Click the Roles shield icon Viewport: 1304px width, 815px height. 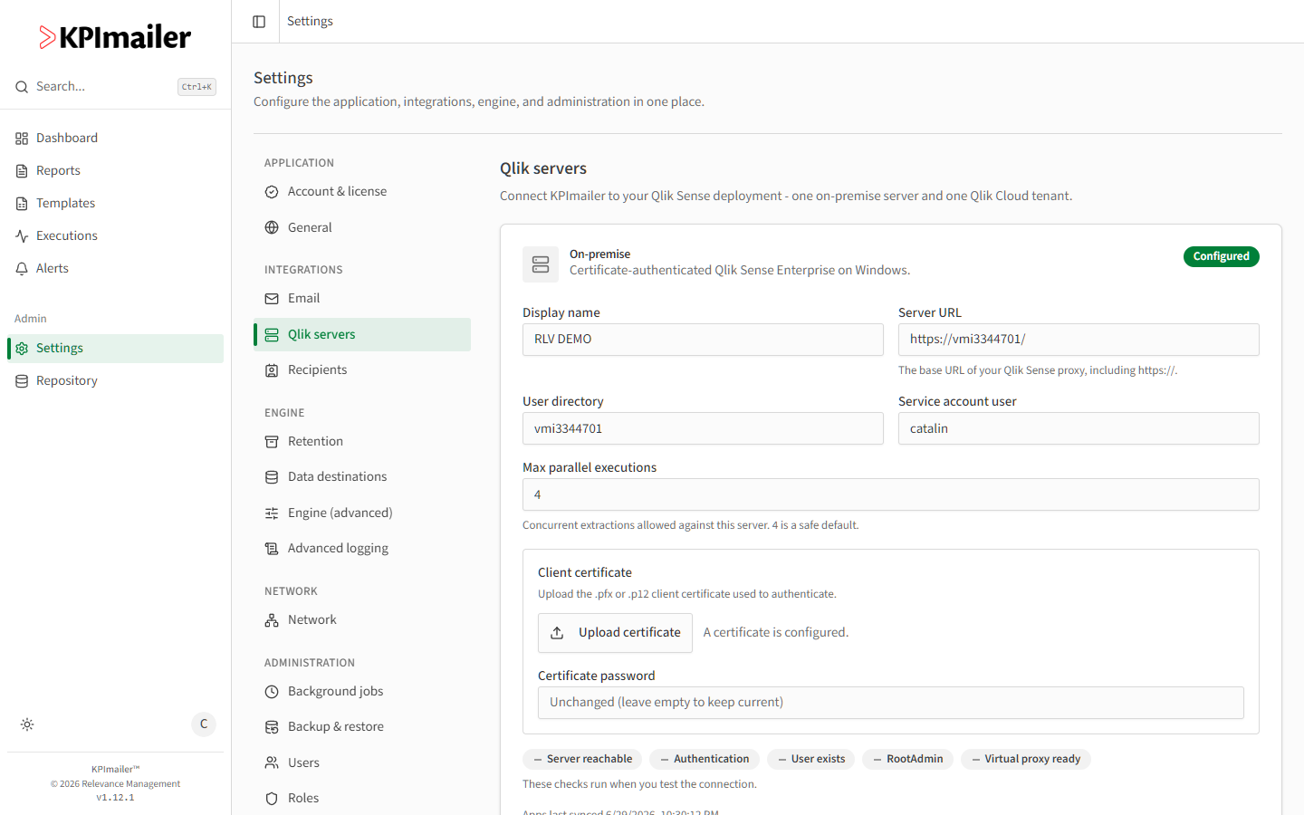[x=272, y=799]
